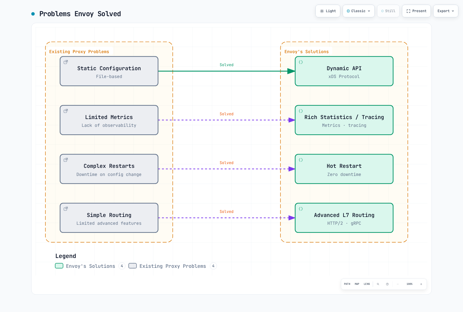Click Solved label on Simple Routing edge
Image resolution: width=463 pixels, height=312 pixels.
[227, 212]
